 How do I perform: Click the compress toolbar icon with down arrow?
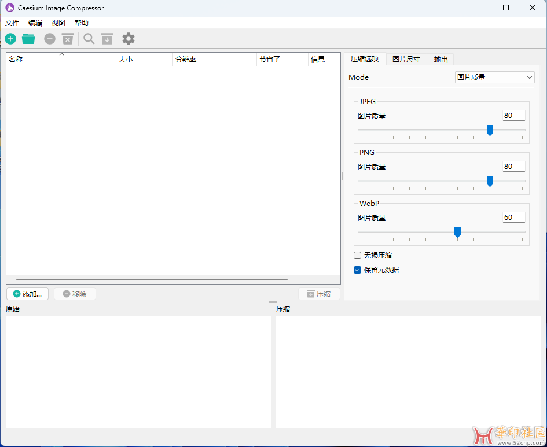tap(107, 39)
